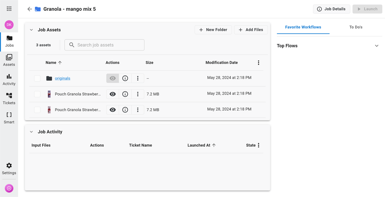Collapse the Job Assets section
385x197 pixels.
tap(31, 30)
